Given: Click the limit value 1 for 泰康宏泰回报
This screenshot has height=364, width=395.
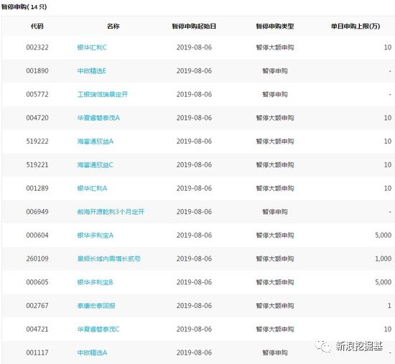Looking at the screenshot, I should click(x=389, y=306).
